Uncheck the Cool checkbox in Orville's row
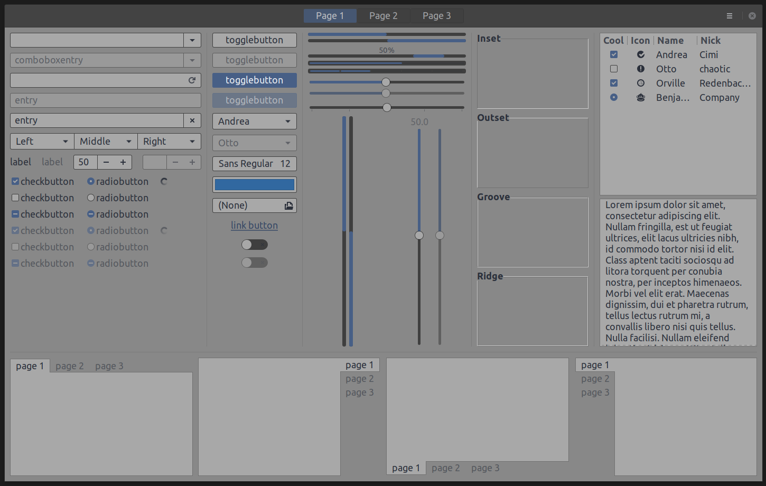The height and width of the screenshot is (486, 766). (x=614, y=83)
